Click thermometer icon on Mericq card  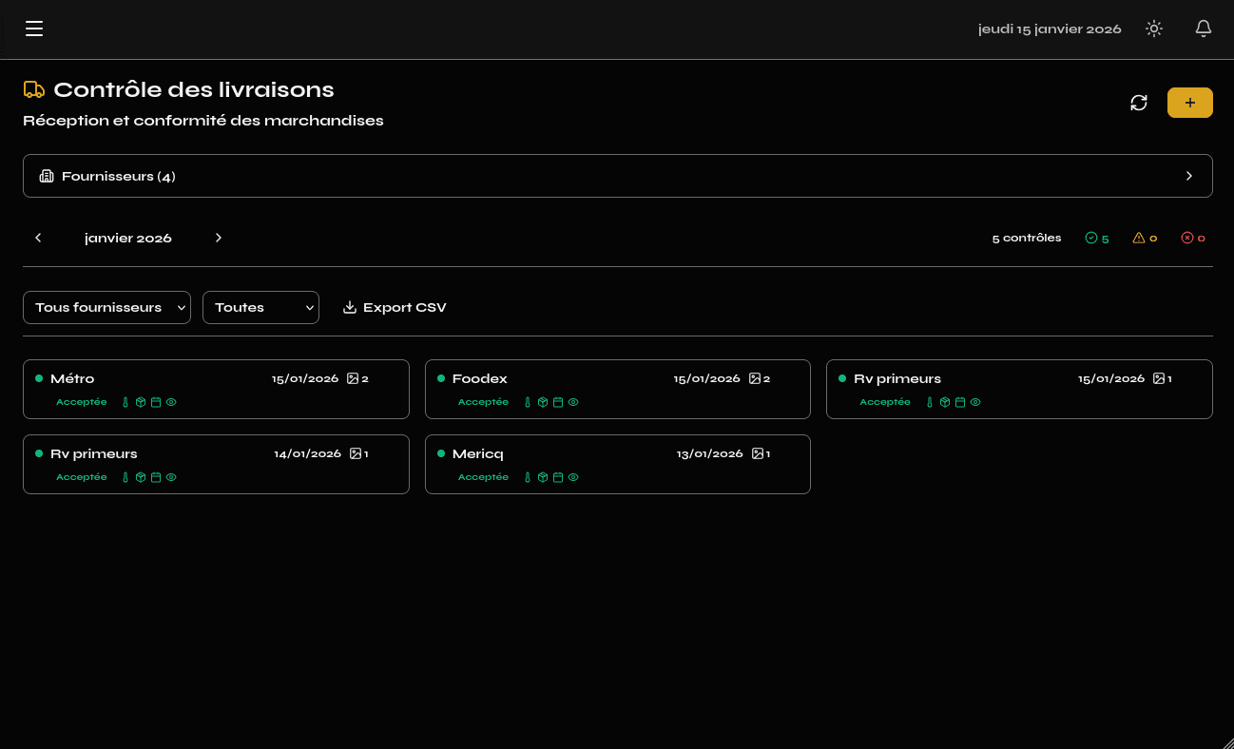[x=528, y=477]
